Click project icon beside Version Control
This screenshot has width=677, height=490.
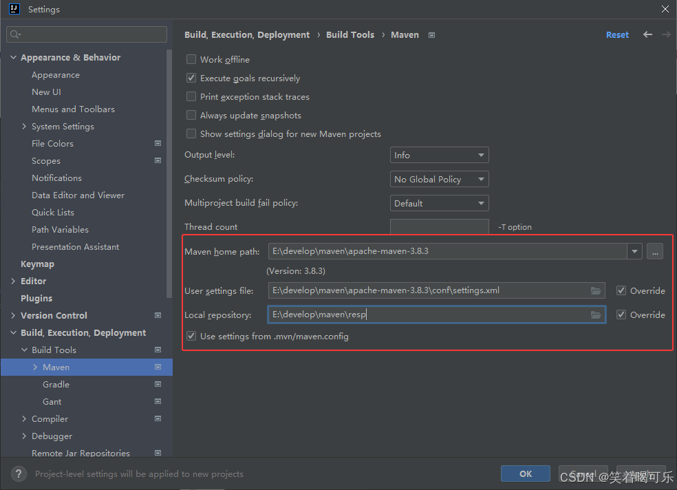[158, 316]
